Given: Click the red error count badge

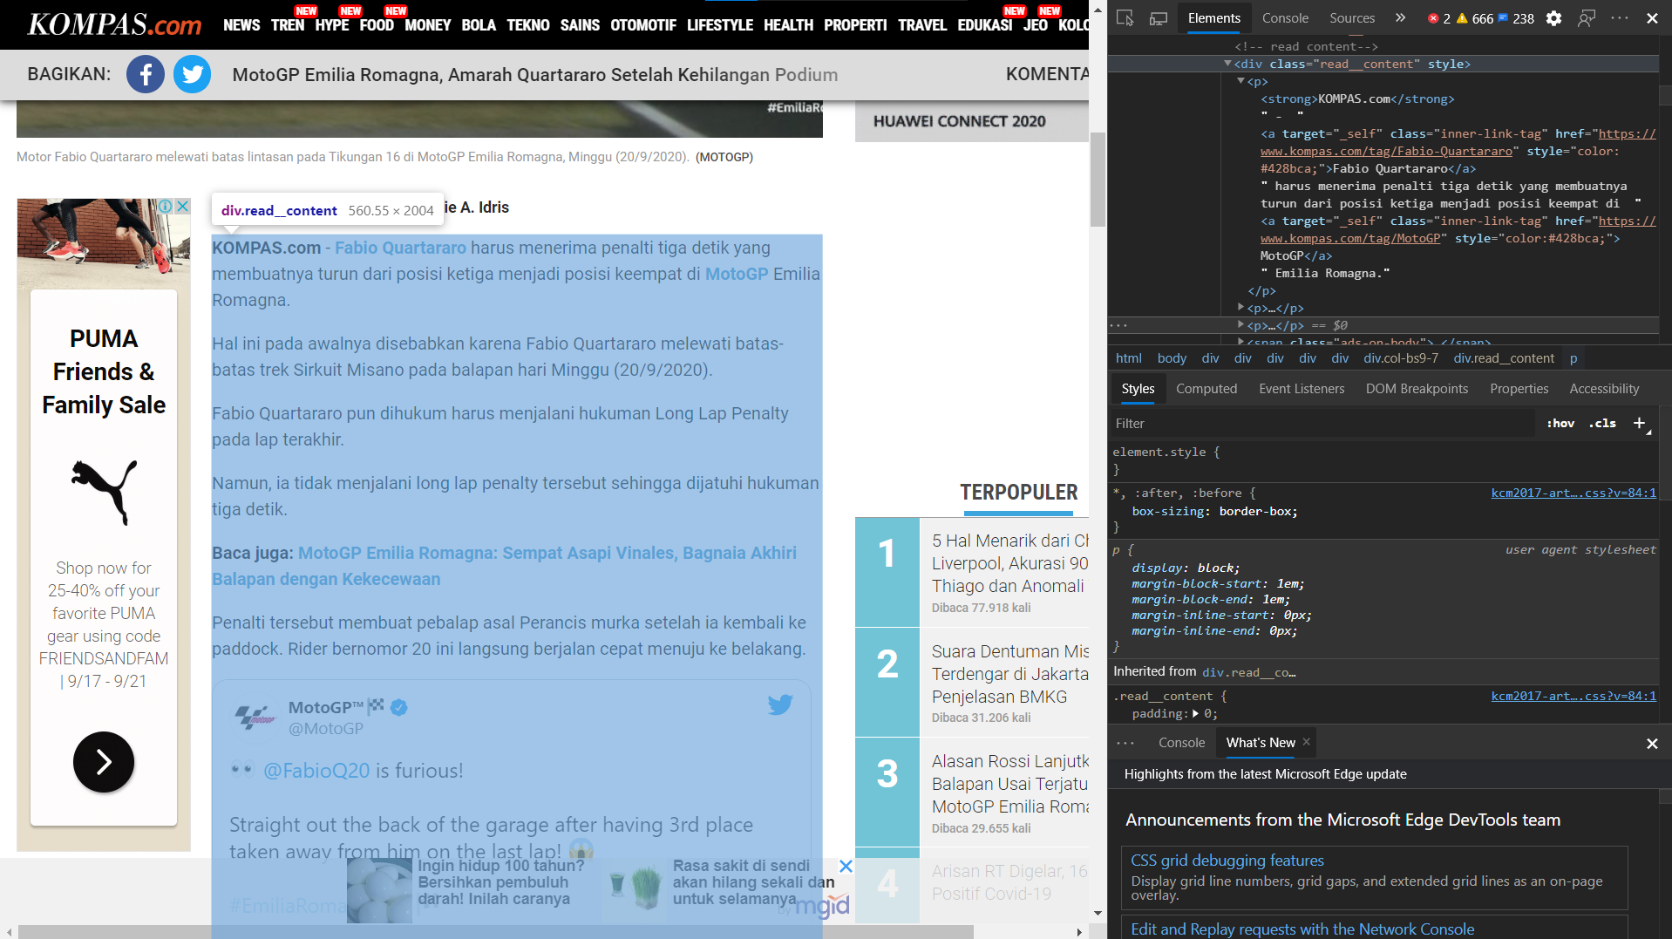Looking at the screenshot, I should coord(1438,17).
